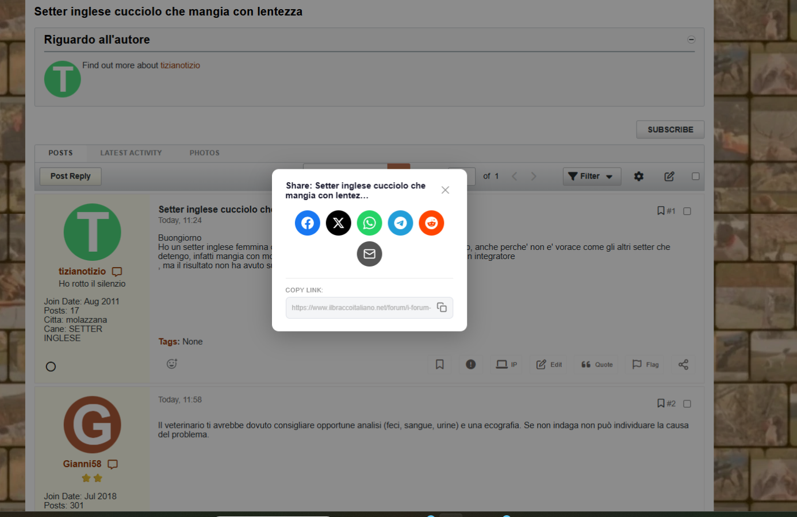Click the share icon on post #1

tap(683, 364)
